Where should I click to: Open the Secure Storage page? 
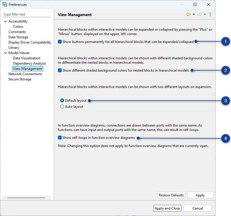tap(20, 79)
